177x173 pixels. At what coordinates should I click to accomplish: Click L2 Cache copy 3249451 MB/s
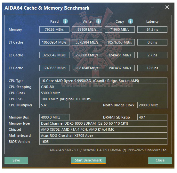point(119,55)
